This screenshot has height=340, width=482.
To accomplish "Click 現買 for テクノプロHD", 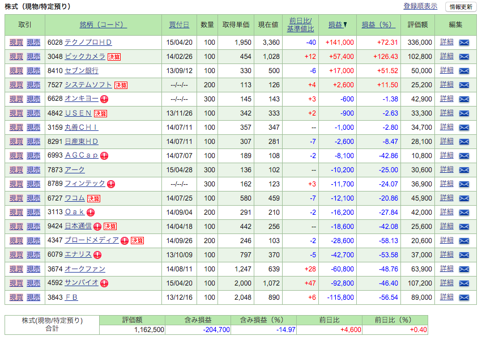I will pos(16,42).
